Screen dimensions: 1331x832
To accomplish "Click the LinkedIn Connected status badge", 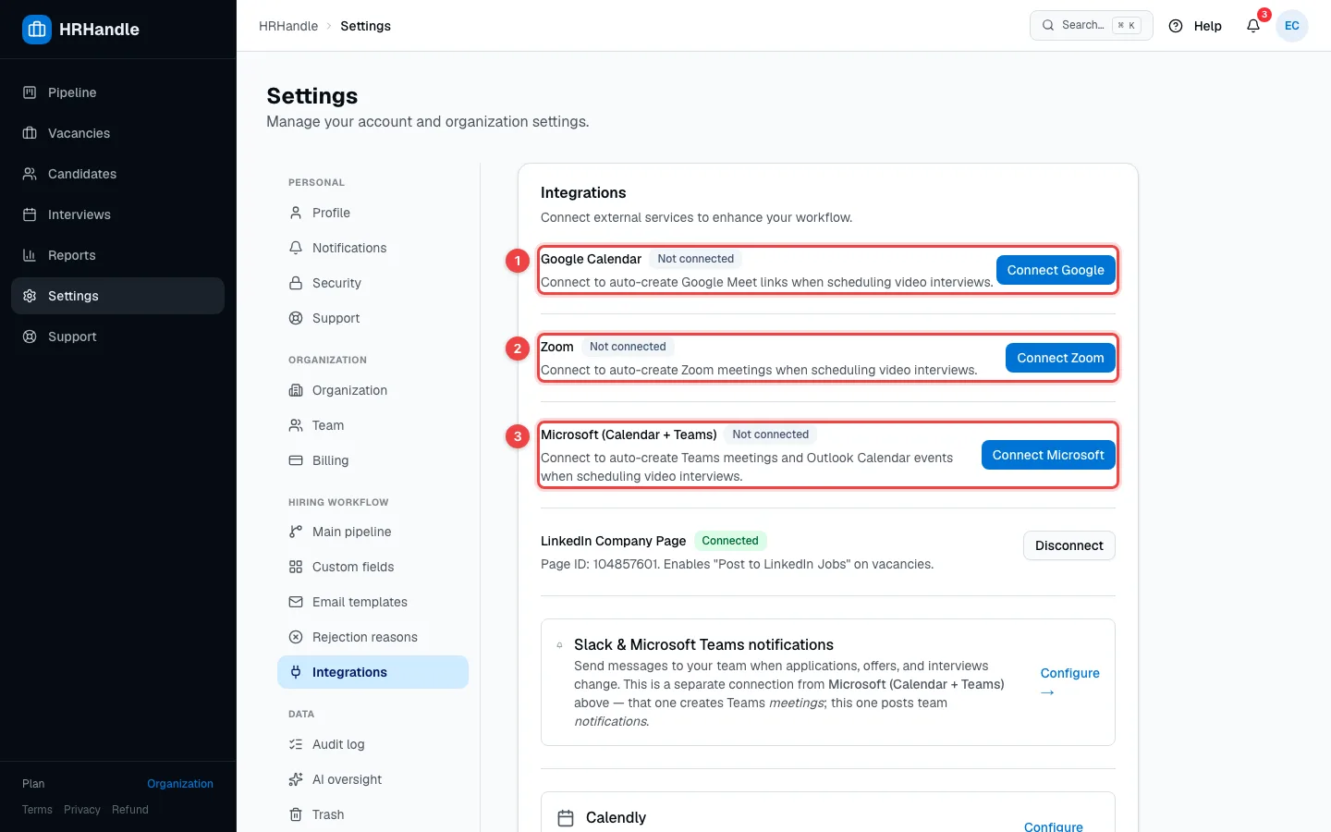I will pos(730,541).
